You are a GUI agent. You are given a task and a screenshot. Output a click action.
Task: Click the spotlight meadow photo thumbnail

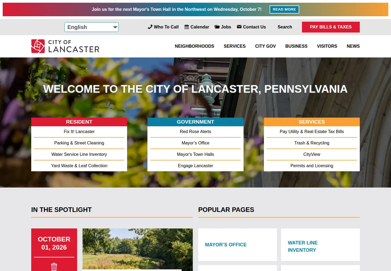pos(138,249)
